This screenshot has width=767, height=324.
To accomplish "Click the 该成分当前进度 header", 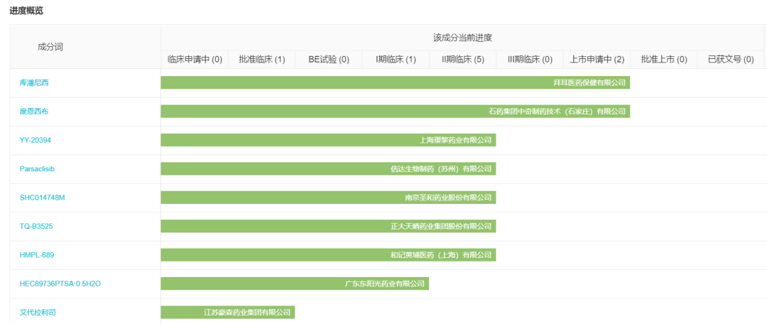I will (462, 38).
